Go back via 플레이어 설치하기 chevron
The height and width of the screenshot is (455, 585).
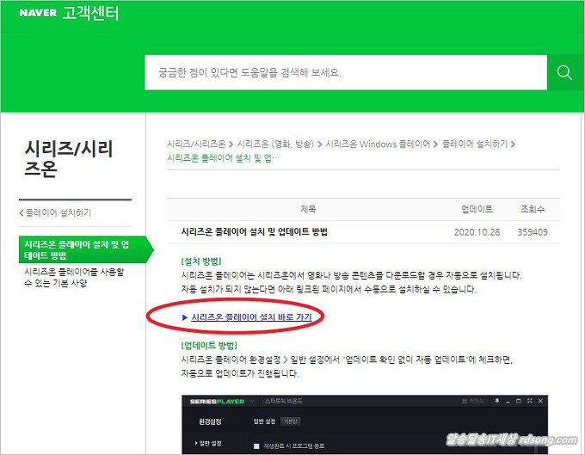point(54,212)
